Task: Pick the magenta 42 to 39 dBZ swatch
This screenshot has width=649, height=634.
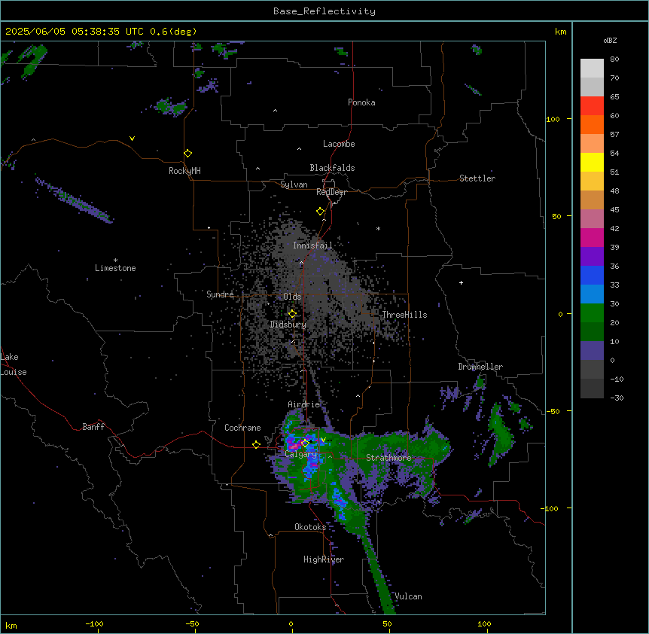Action: [592, 237]
